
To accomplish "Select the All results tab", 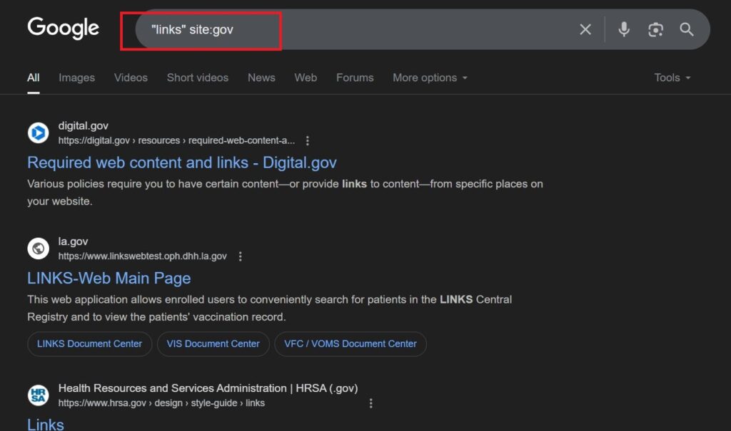I will coord(33,78).
